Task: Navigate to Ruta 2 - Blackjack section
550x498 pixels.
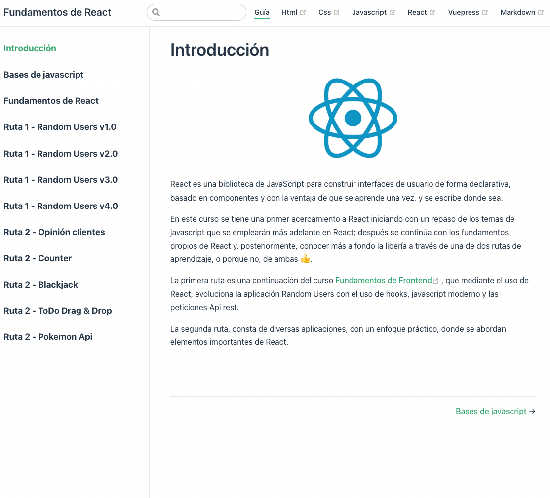Action: click(x=40, y=285)
